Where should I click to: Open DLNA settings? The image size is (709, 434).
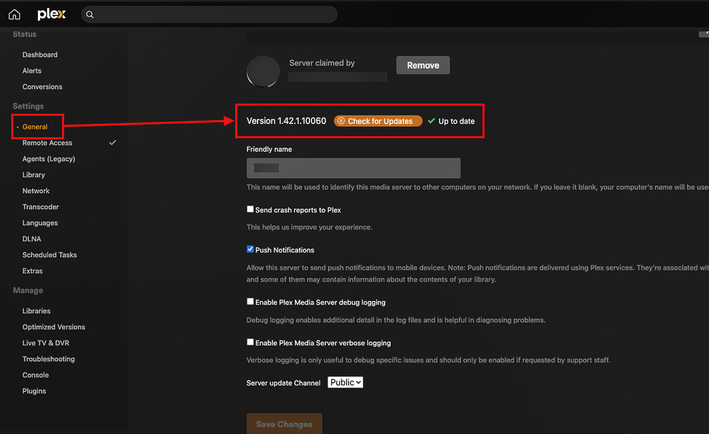pyautogui.click(x=31, y=239)
